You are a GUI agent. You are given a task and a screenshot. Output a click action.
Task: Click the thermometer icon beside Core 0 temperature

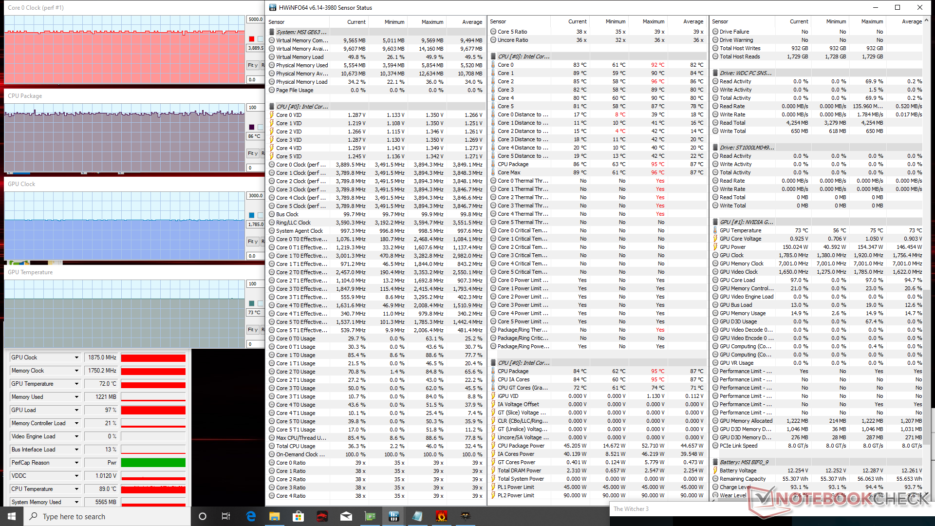tap(493, 65)
